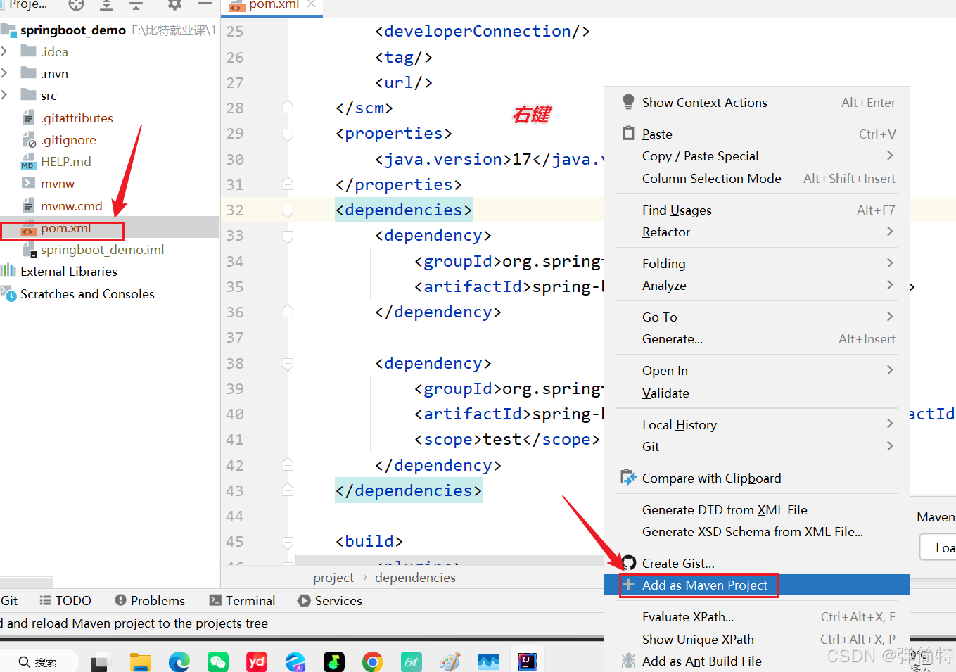The height and width of the screenshot is (672, 956).
Task: Open the Git submenu in context menu
Action: [x=757, y=446]
